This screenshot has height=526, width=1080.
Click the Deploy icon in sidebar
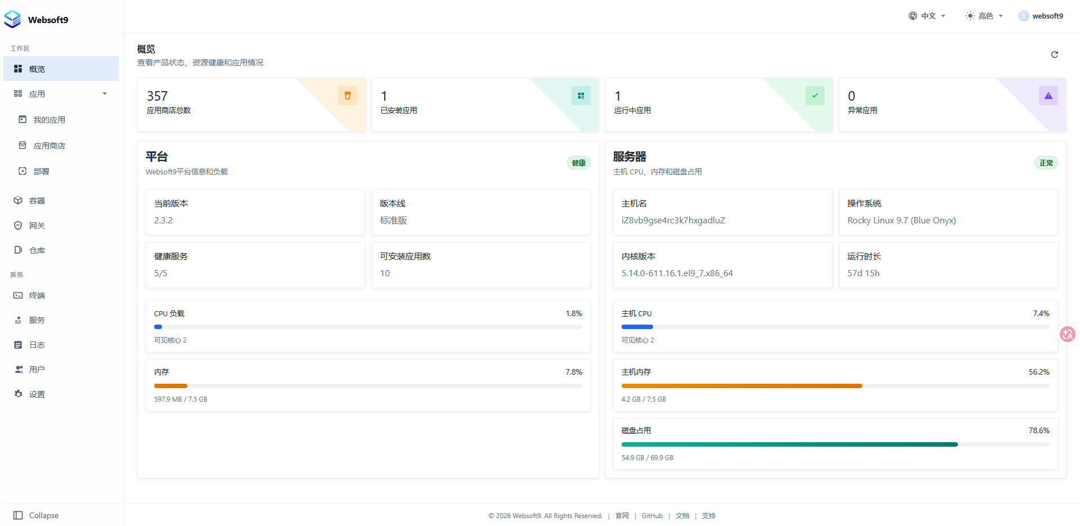22,171
